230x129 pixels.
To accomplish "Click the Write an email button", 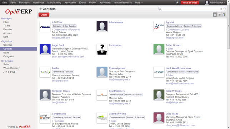I will click(x=190, y=2).
